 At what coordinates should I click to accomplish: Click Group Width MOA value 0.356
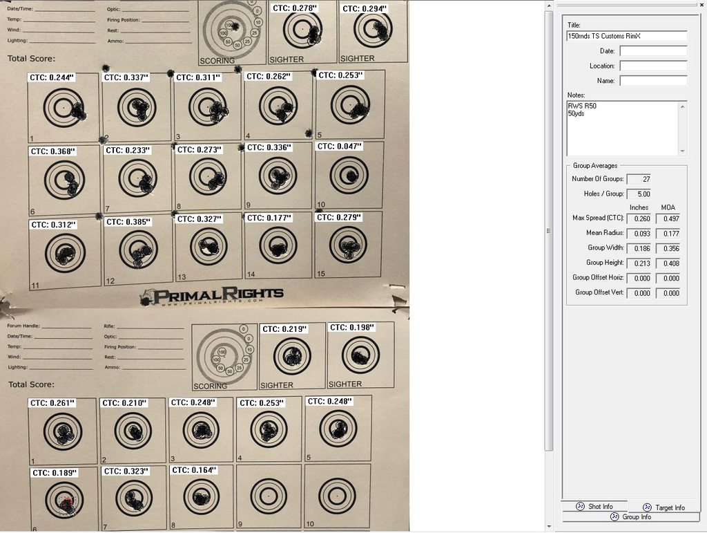[x=668, y=249]
